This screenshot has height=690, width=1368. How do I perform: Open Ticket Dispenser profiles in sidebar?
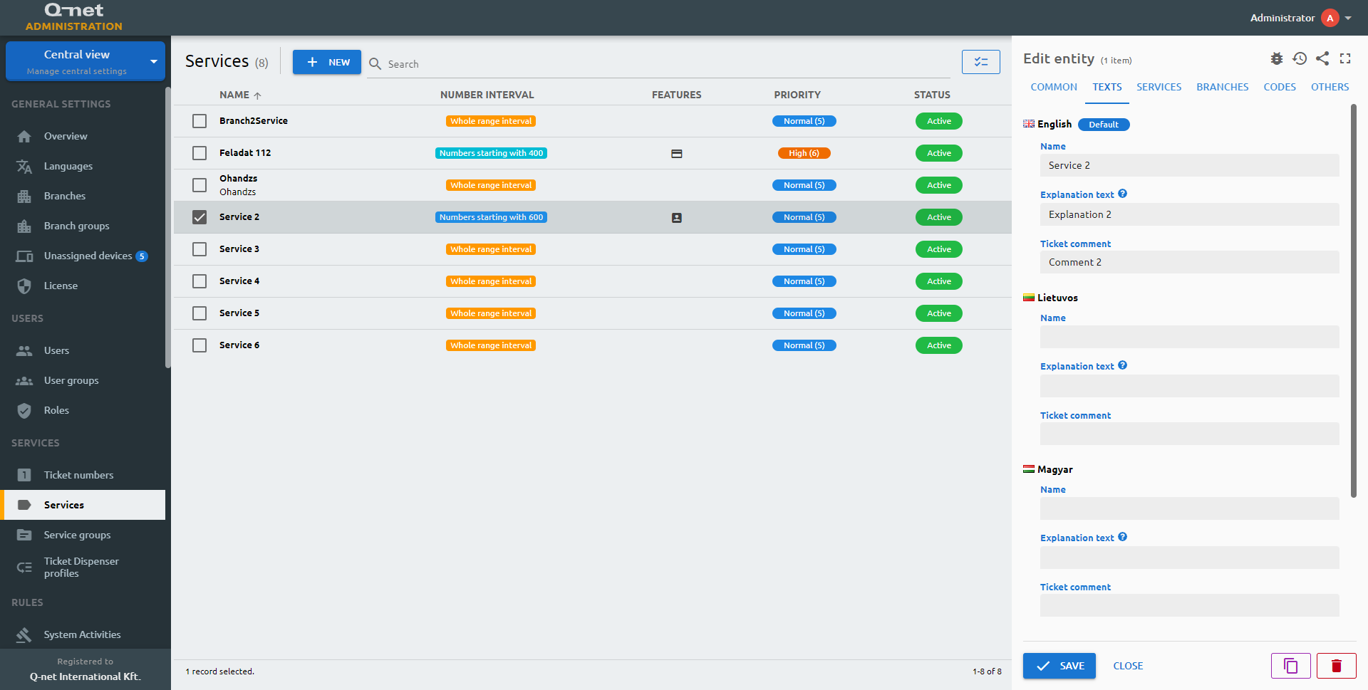coord(83,568)
